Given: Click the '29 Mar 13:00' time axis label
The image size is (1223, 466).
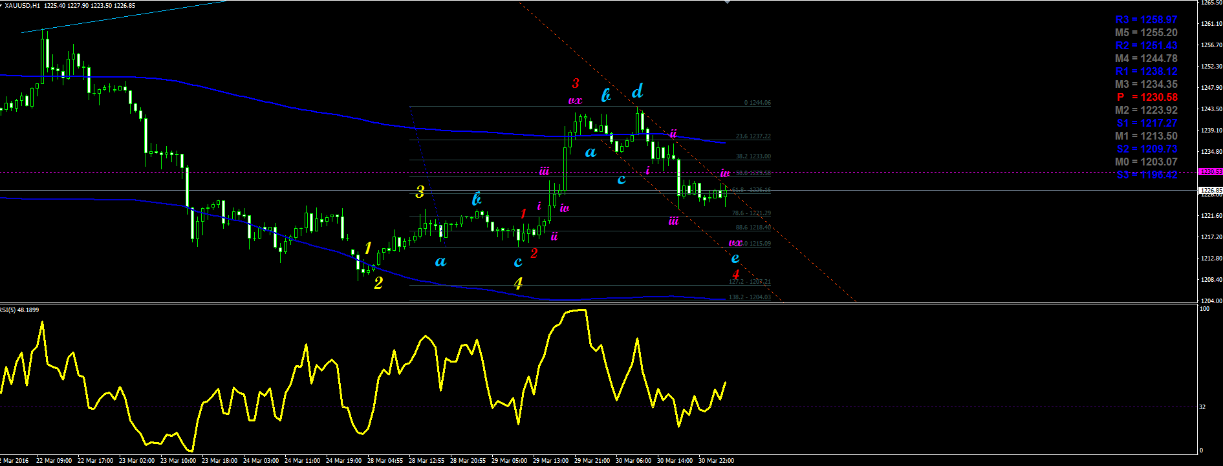Looking at the screenshot, I should pos(551,461).
